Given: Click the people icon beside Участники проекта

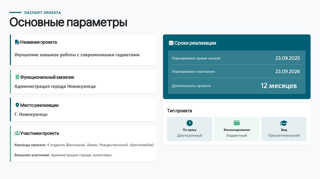Looking at the screenshot, I should pyautogui.click(x=17, y=133).
